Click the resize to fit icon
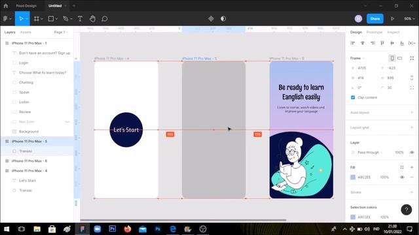The width and height of the screenshot is (419, 235). [x=412, y=58]
